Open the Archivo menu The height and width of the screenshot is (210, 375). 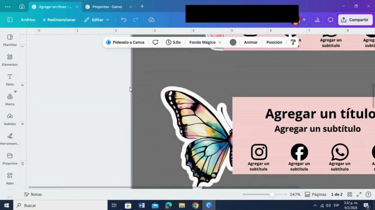click(28, 20)
